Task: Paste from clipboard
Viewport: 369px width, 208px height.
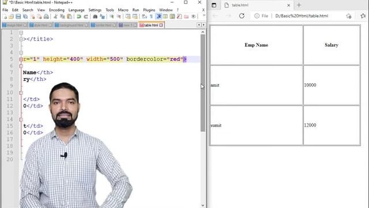Action: (x=69, y=17)
